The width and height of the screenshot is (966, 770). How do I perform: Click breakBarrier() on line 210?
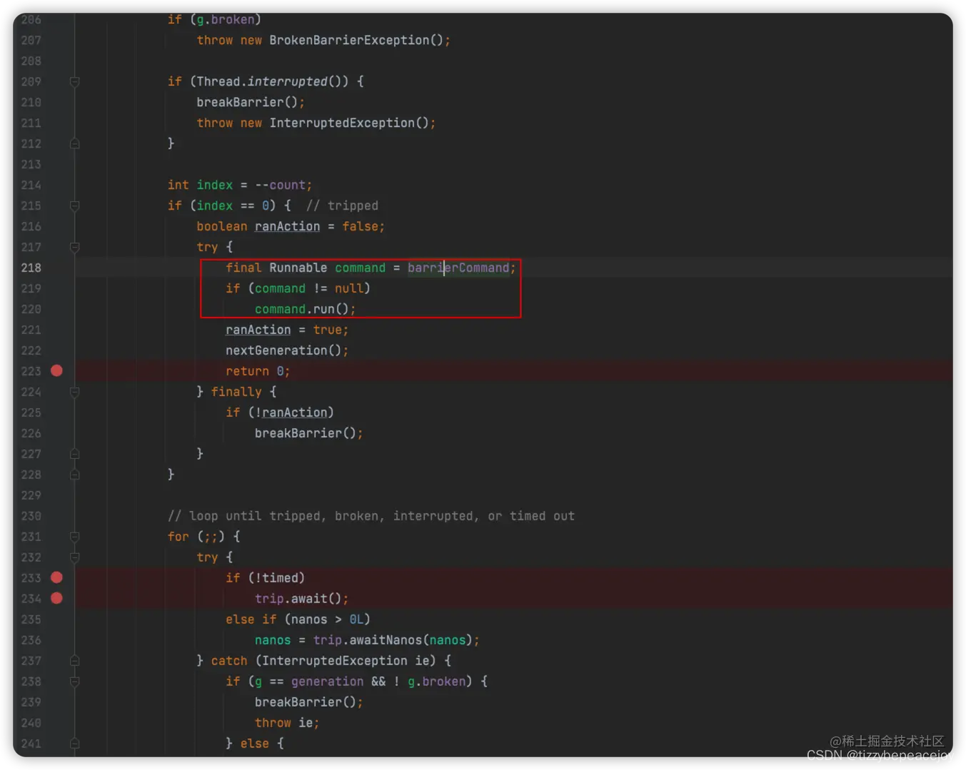coord(247,102)
